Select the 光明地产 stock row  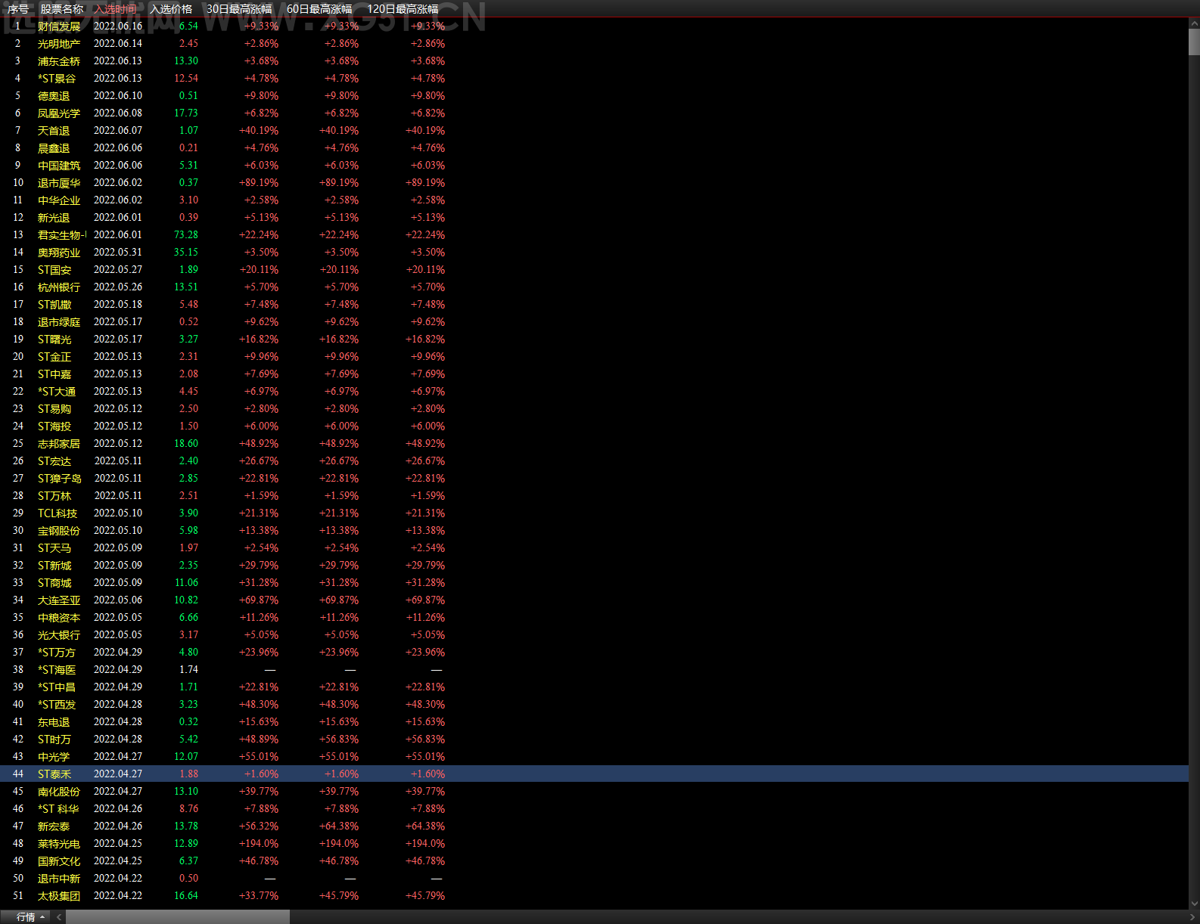(594, 44)
